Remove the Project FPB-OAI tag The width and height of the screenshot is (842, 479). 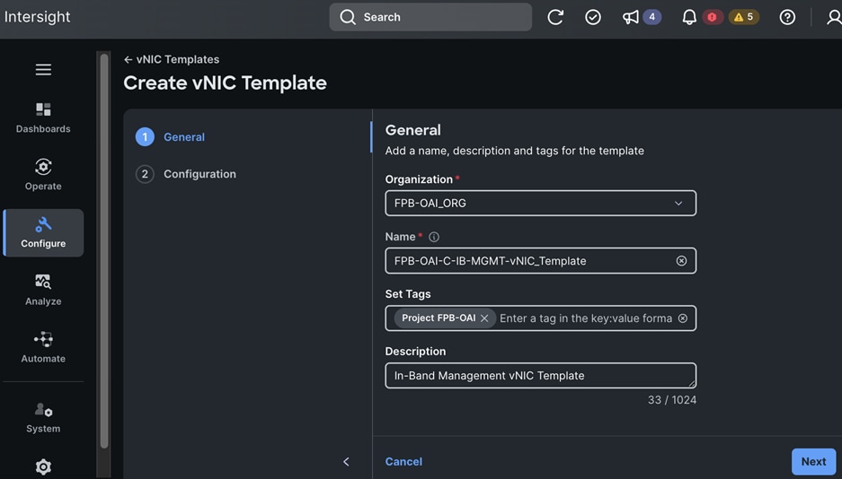(x=484, y=318)
